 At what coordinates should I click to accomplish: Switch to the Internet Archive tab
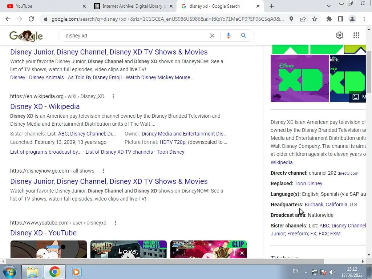click(x=133, y=6)
